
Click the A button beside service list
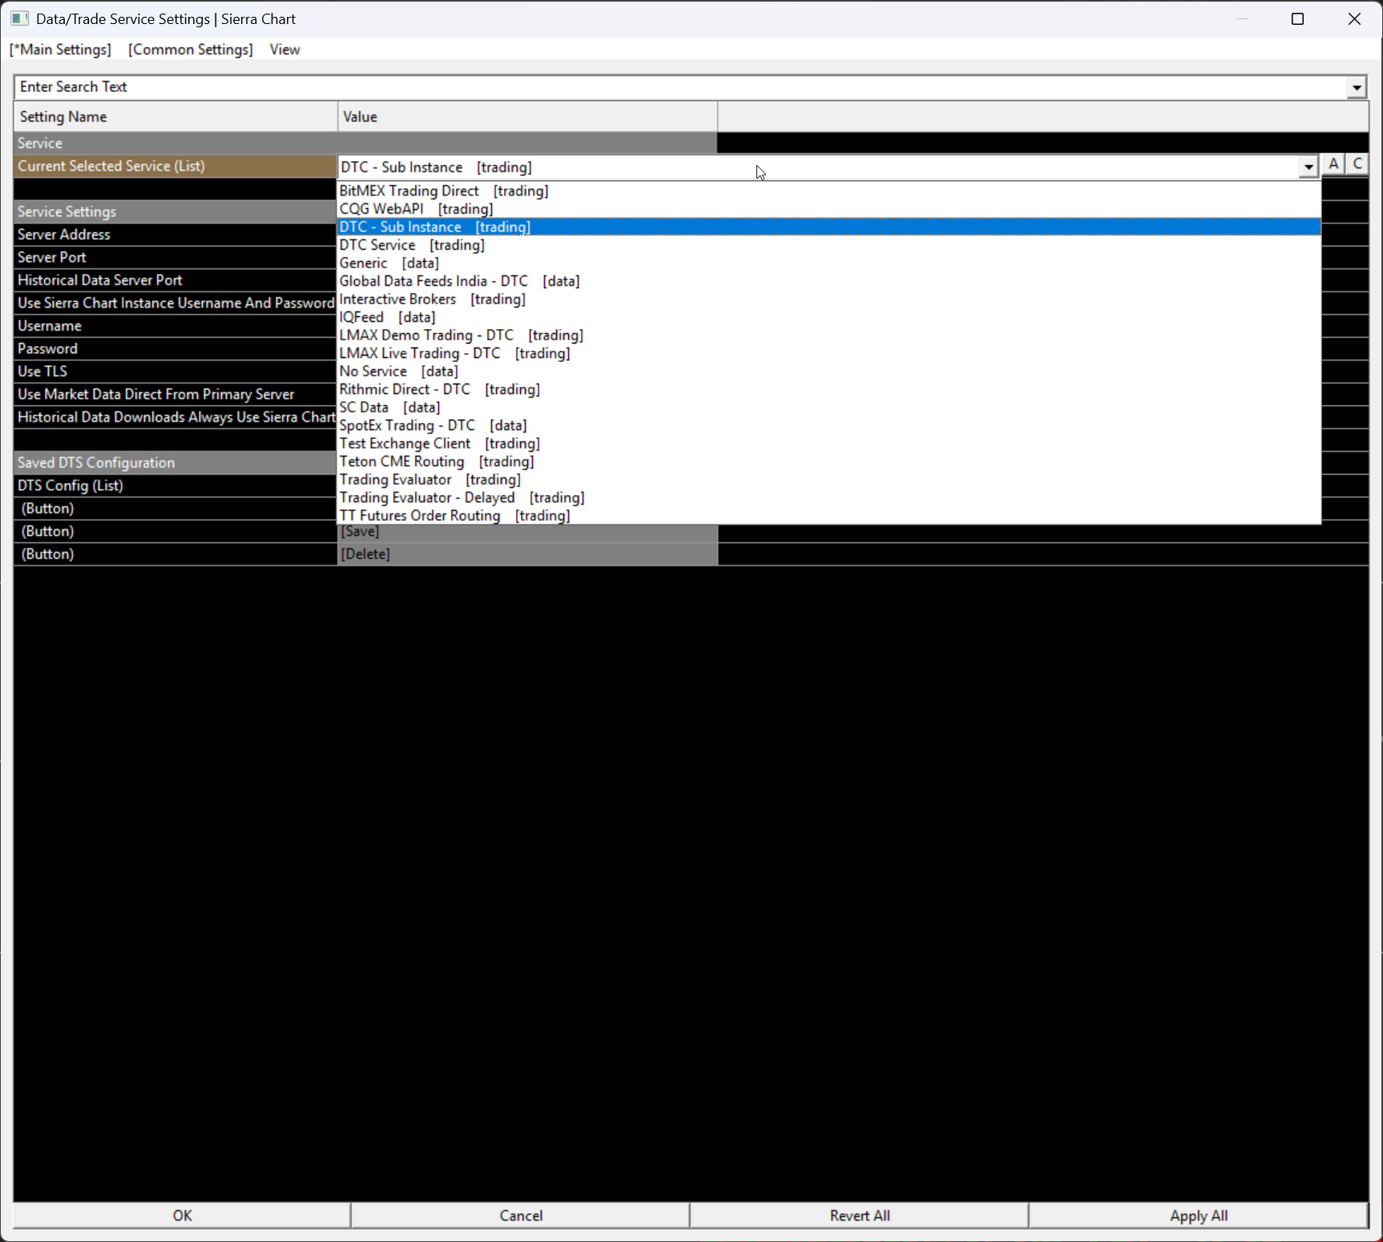1333,164
